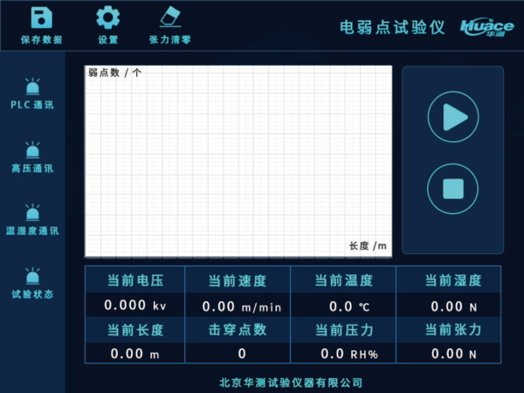Screen dimensions: 524x393
Task: Click the value under 当前张力
Action: (x=453, y=354)
